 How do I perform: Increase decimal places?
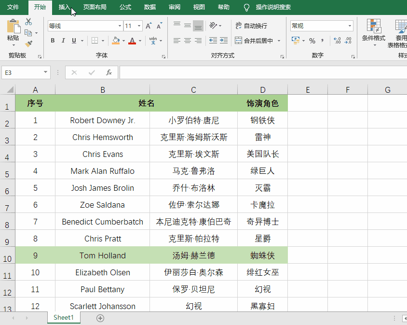coord(337,41)
